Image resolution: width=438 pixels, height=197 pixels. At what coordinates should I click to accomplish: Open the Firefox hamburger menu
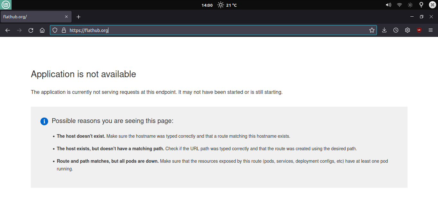pyautogui.click(x=431, y=30)
